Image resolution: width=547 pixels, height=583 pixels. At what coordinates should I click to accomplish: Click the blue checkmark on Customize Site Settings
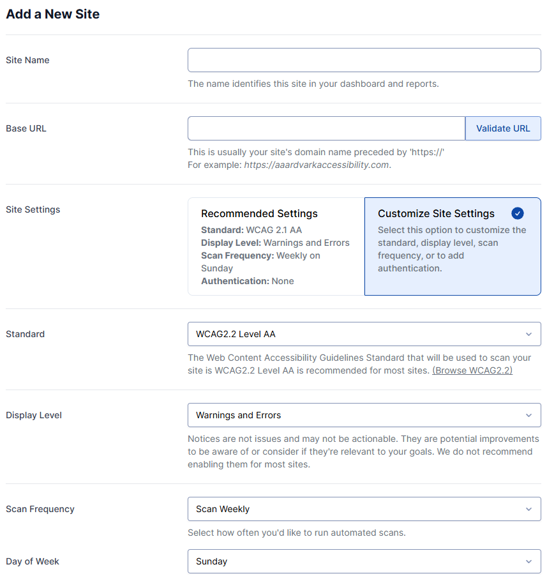click(x=518, y=213)
